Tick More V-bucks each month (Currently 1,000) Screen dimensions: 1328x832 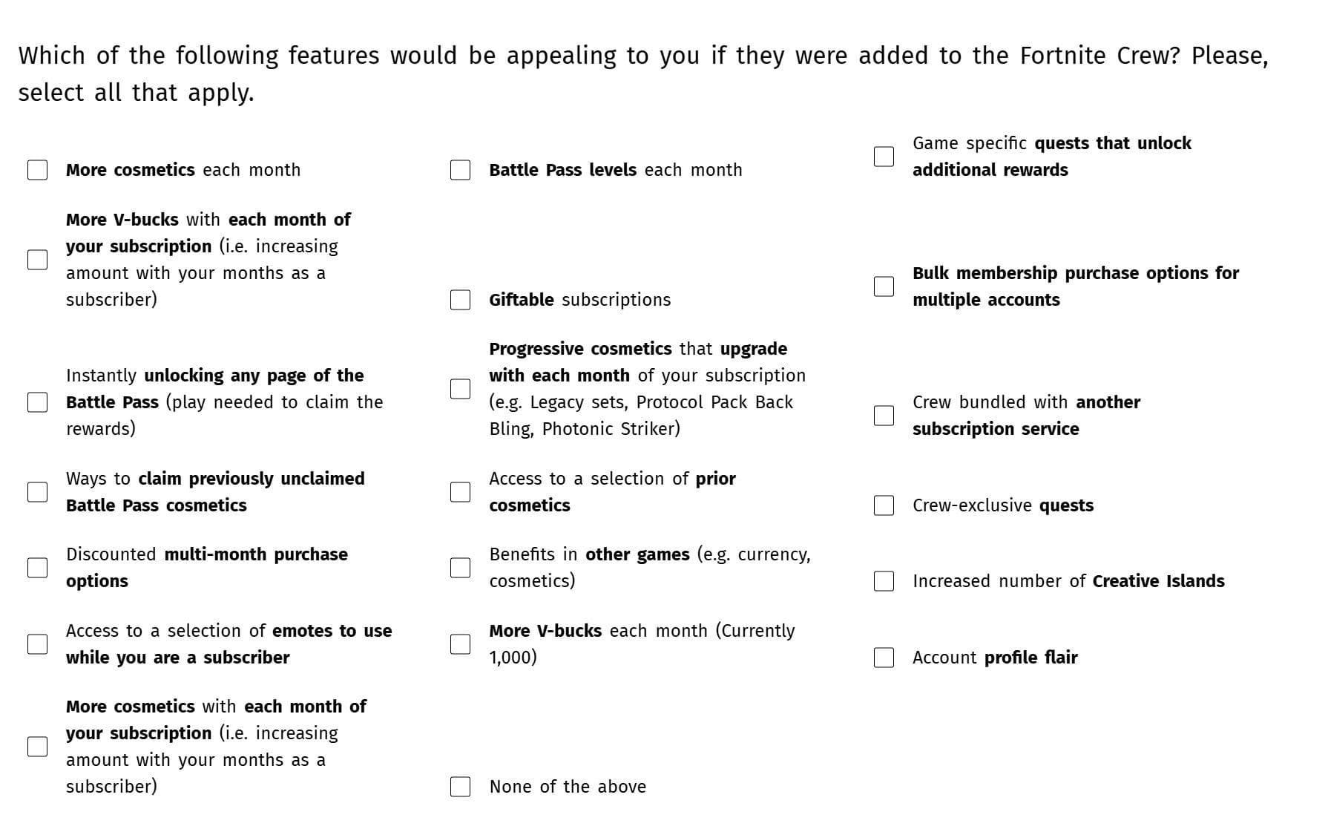coord(461,644)
